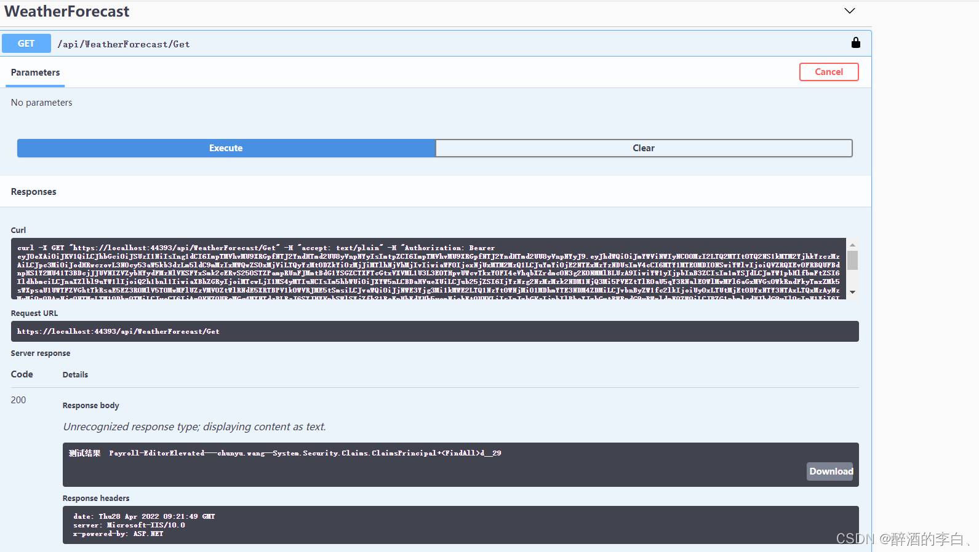This screenshot has width=979, height=552.
Task: Click the 'x-powered-by: ASP.NET' header line
Action: click(x=118, y=534)
